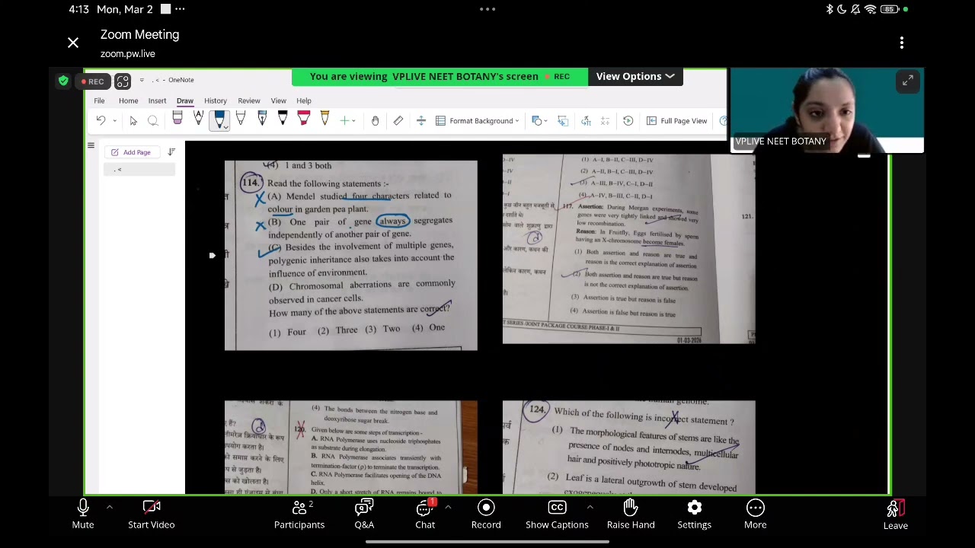Viewport: 975px width, 548px height.
Task: Open the View Options dropdown
Action: [635, 76]
